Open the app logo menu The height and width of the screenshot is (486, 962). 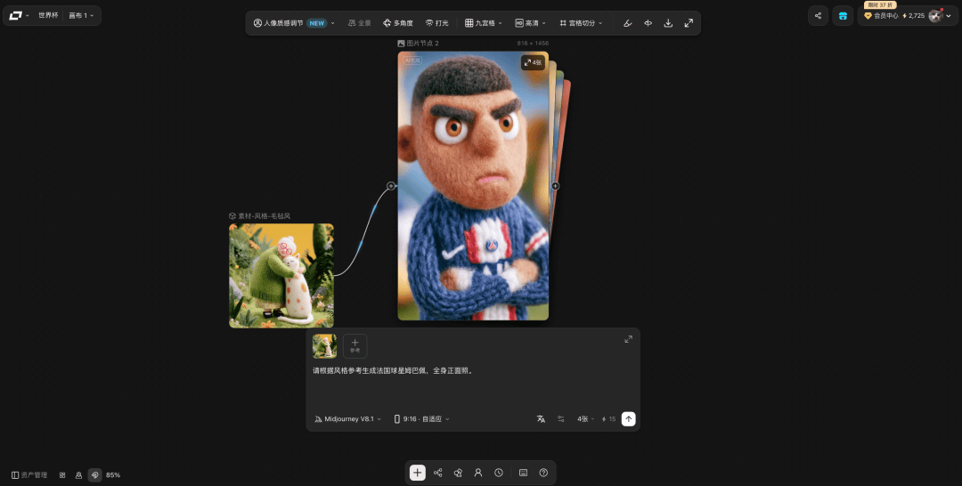tap(19, 15)
